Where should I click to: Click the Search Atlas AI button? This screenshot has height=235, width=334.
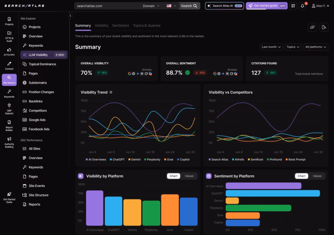click(x=224, y=6)
